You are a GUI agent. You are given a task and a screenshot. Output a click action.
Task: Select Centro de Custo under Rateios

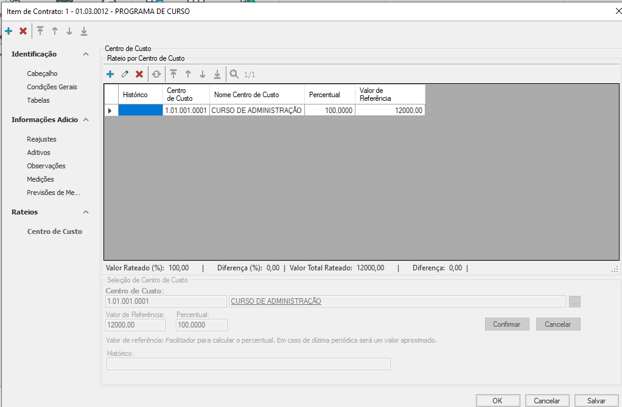(55, 231)
